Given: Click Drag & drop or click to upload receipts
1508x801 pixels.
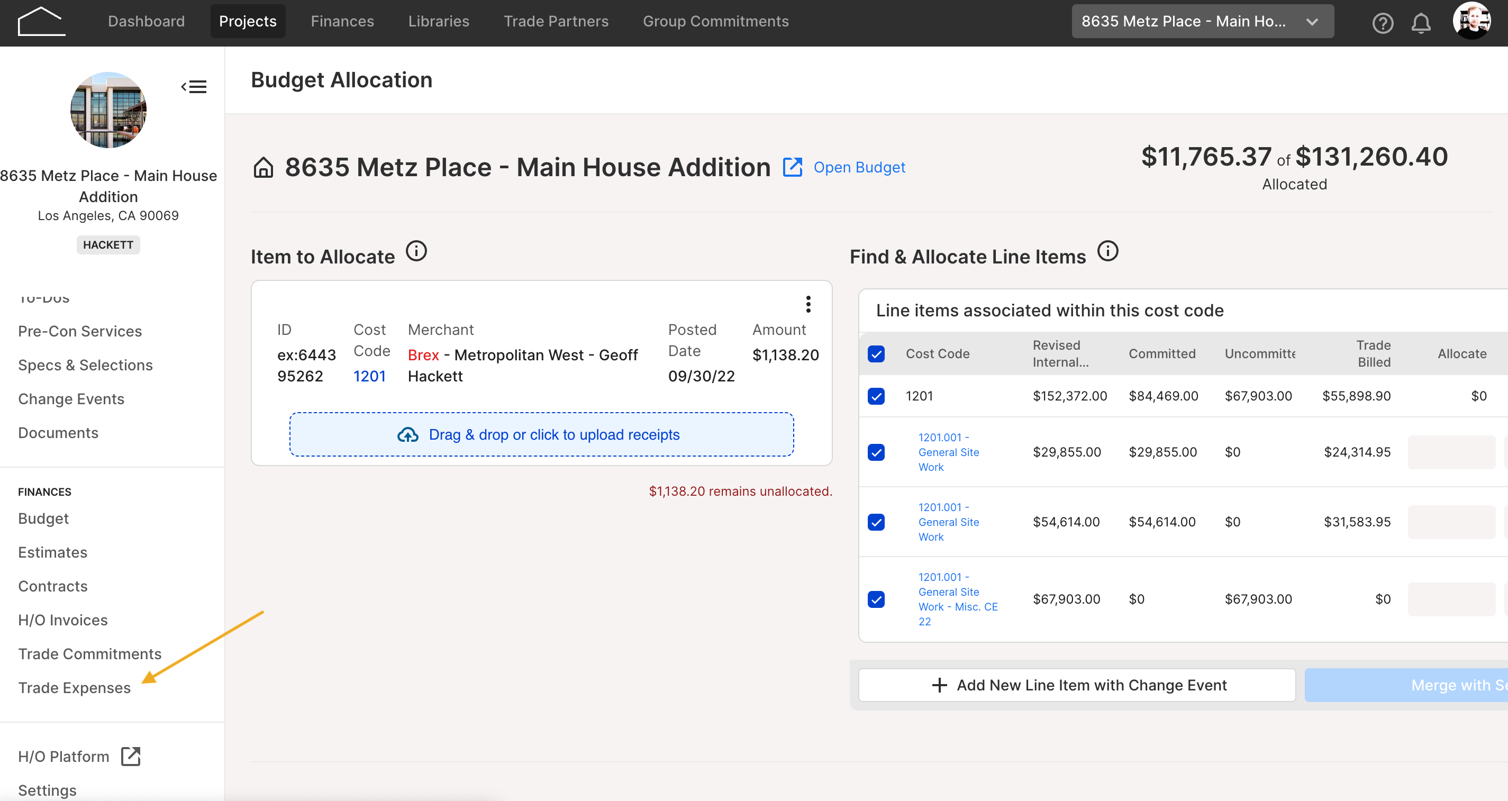Looking at the screenshot, I should pyautogui.click(x=541, y=434).
